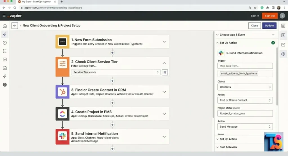Viewport: 288px width, 156px height.
Task: Add a step after Find or Create Contact
Action: tap(112, 103)
